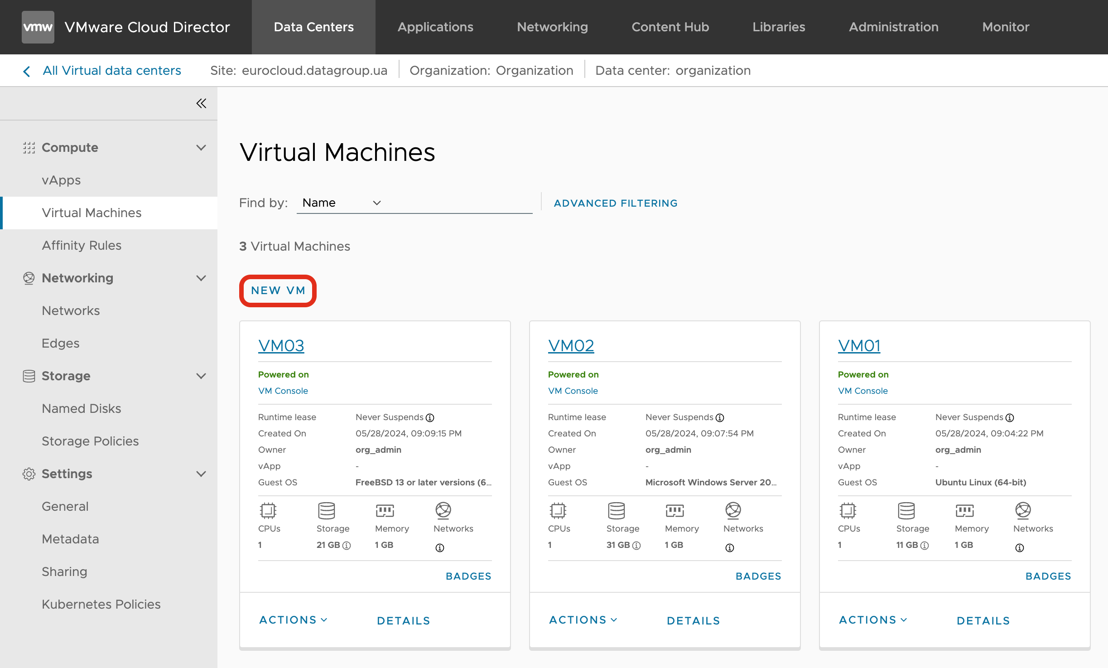The width and height of the screenshot is (1108, 668).
Task: Click the Networks globe icon on VM03
Action: click(443, 511)
